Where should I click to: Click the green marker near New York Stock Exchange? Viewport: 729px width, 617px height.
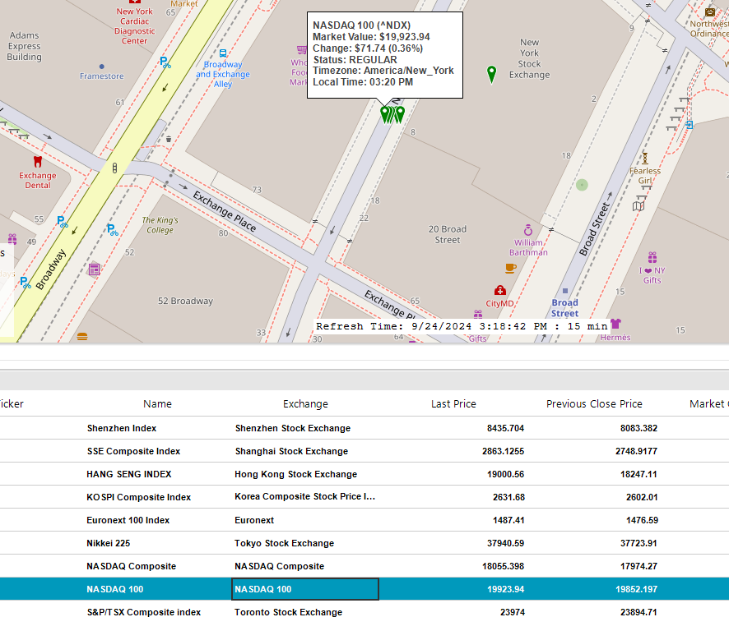pyautogui.click(x=491, y=74)
